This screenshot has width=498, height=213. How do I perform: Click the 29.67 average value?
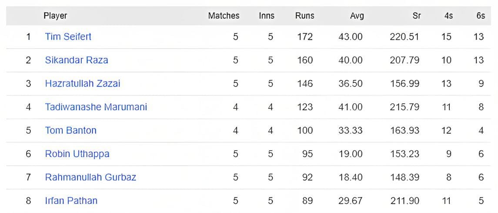(351, 201)
